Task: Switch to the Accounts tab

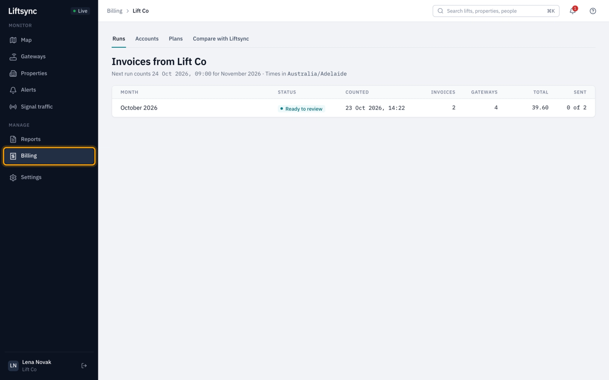Action: 147,39
